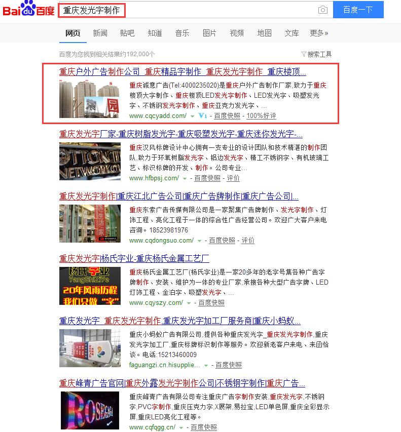Click the www.cqdongsuo.com/ URL
The image size is (401, 432).
[x=162, y=241]
